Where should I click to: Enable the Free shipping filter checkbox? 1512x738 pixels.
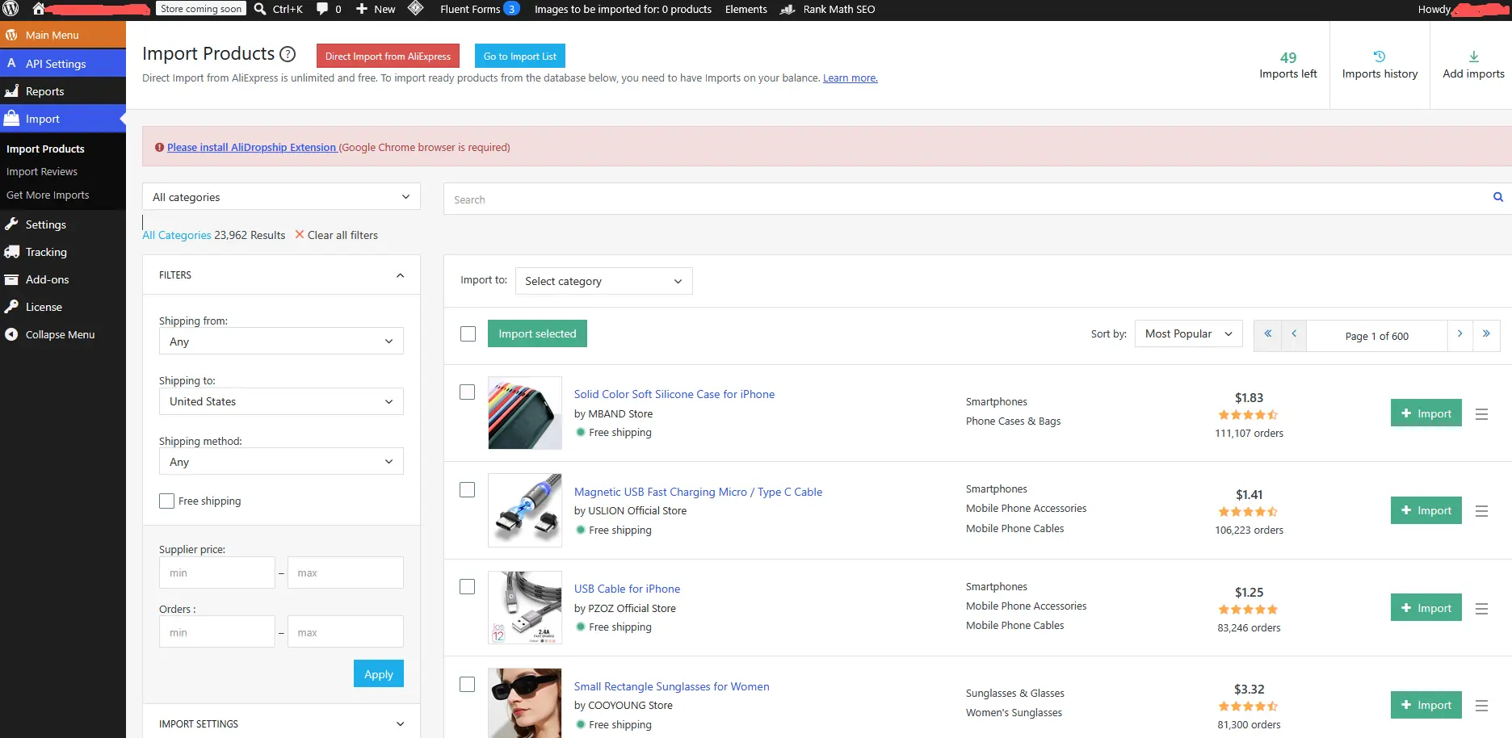(x=166, y=501)
